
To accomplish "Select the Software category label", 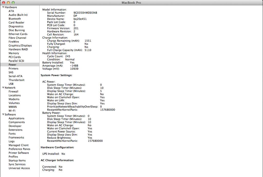I will coord(10,114).
